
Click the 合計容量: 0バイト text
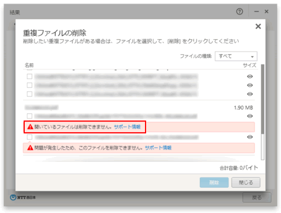point(239,168)
